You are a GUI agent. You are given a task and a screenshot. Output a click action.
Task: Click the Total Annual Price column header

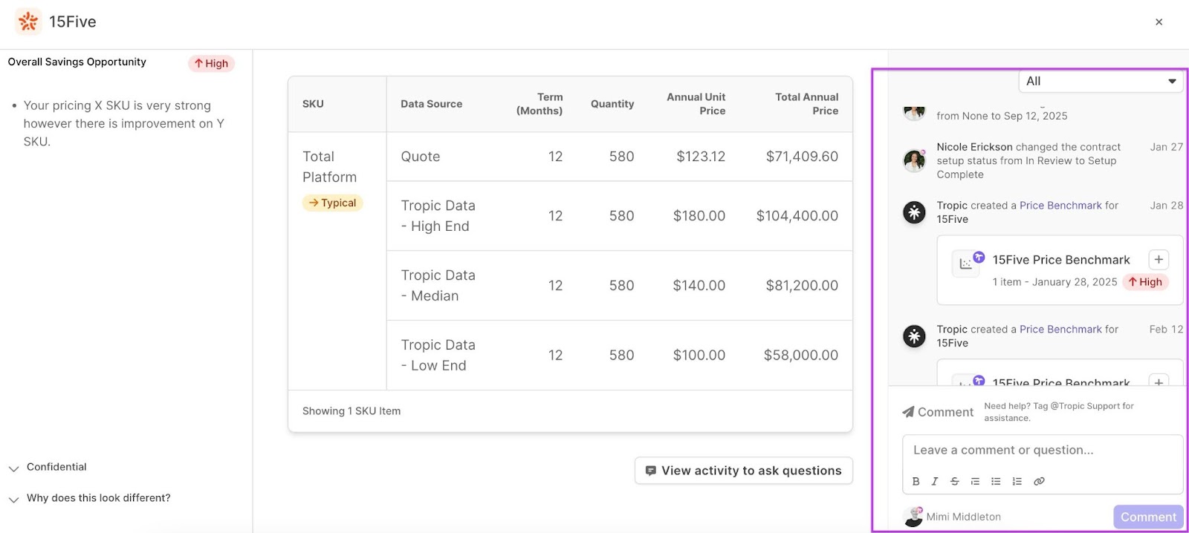coord(806,104)
